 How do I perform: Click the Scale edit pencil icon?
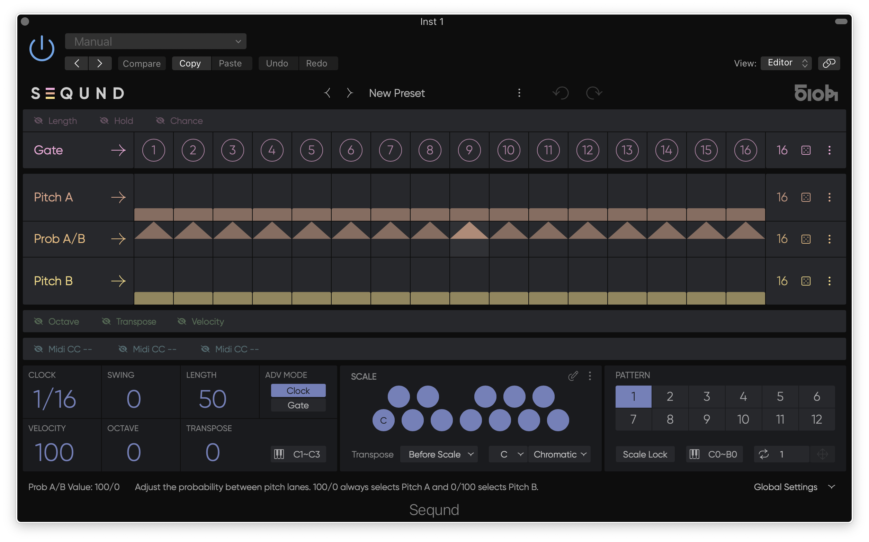tap(573, 376)
